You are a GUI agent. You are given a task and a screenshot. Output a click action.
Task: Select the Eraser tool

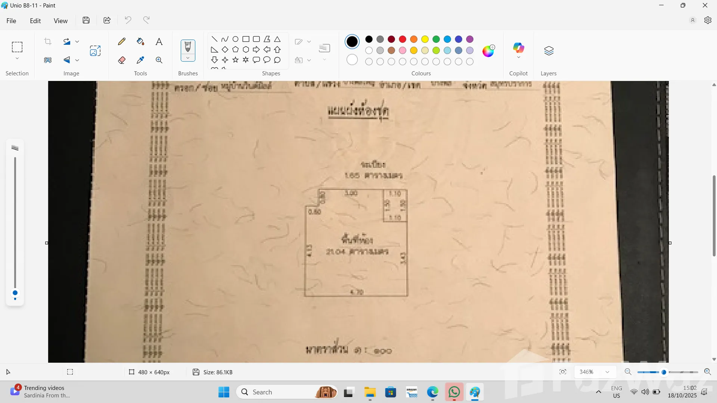122,60
